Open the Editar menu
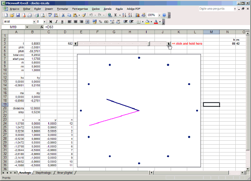251x181 pixels. click(x=27, y=9)
